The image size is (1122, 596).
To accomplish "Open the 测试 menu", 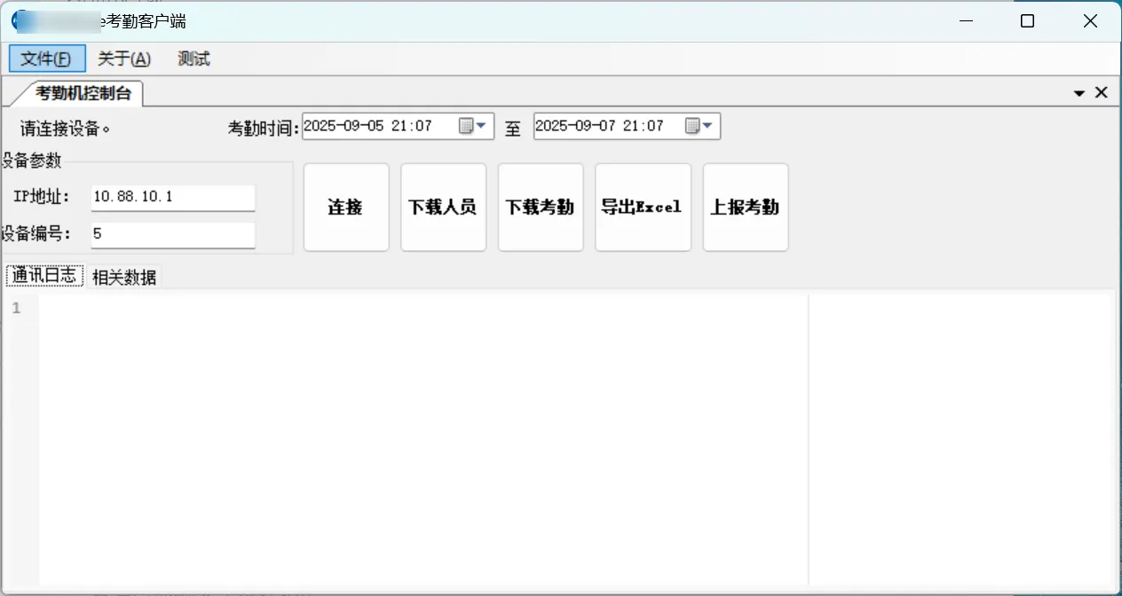I will (x=194, y=59).
